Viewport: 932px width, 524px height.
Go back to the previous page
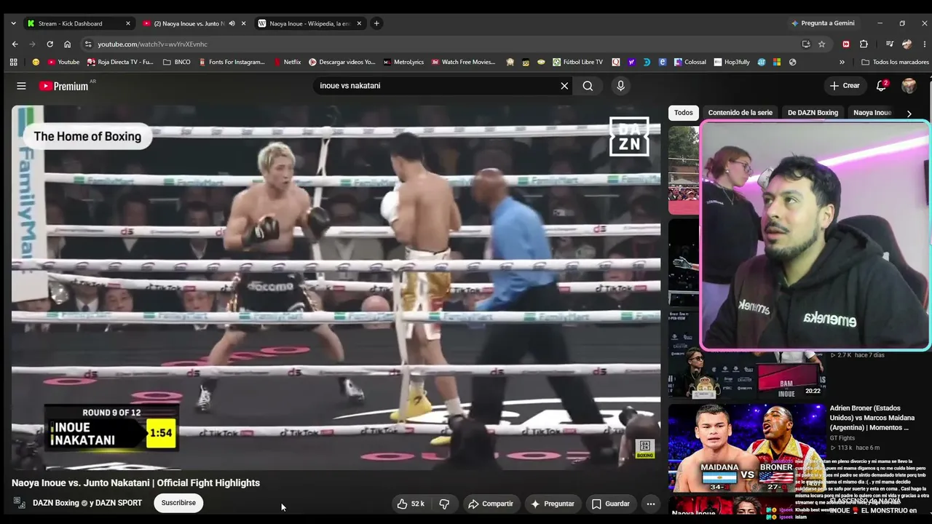(x=15, y=44)
